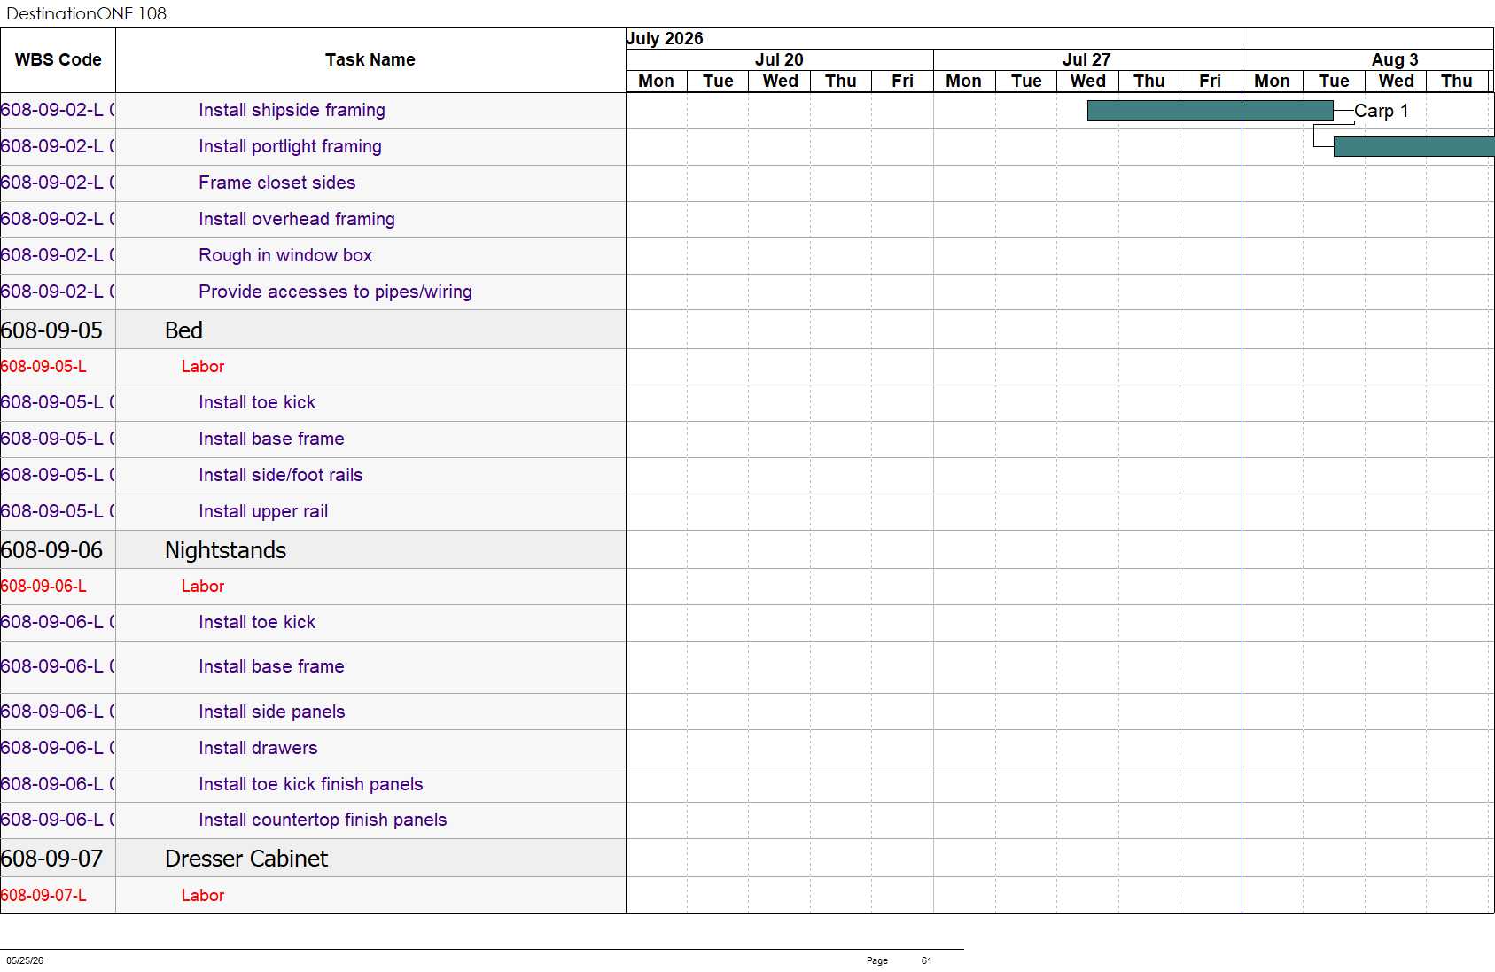The width and height of the screenshot is (1495, 972).
Task: Select the Install portlight framing task
Action: click(290, 147)
